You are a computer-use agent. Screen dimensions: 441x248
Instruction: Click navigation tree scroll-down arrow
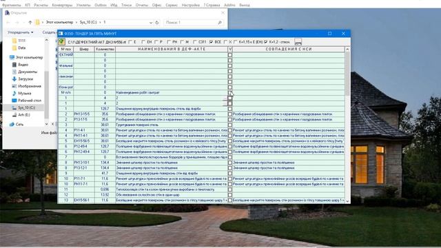46,124
